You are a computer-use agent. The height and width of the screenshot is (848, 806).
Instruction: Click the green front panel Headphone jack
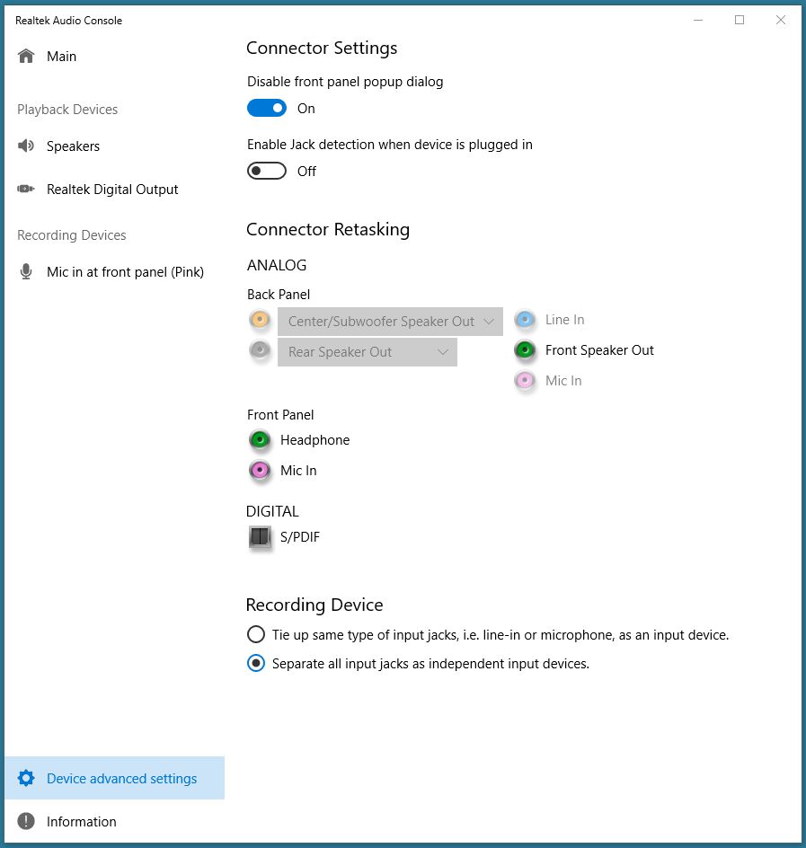[261, 440]
